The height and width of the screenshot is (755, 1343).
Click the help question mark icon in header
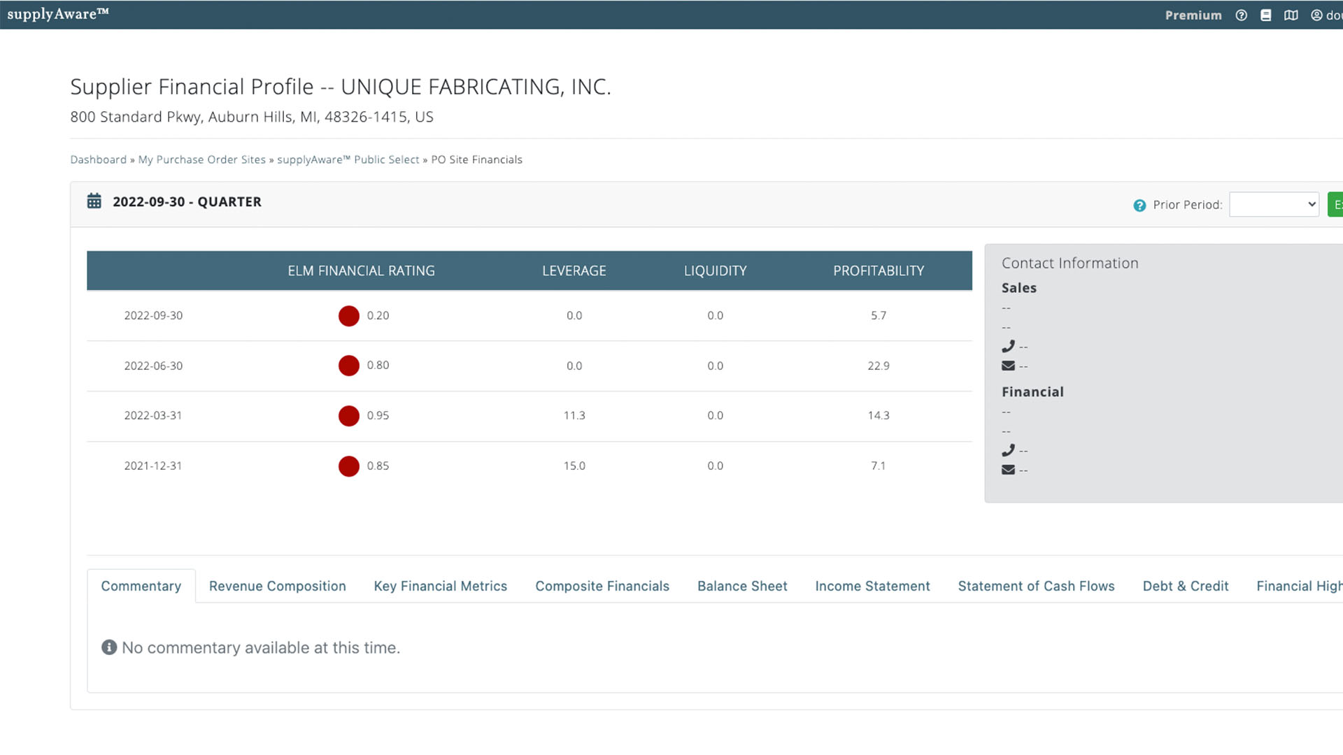(x=1241, y=15)
